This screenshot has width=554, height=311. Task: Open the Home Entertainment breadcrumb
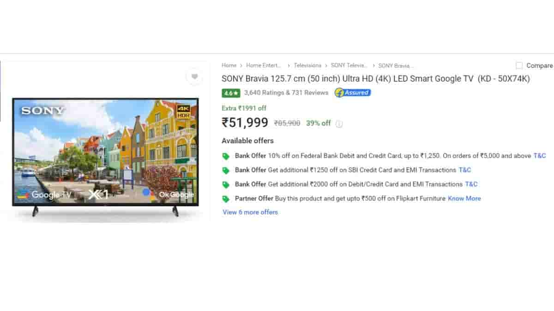coord(264,66)
